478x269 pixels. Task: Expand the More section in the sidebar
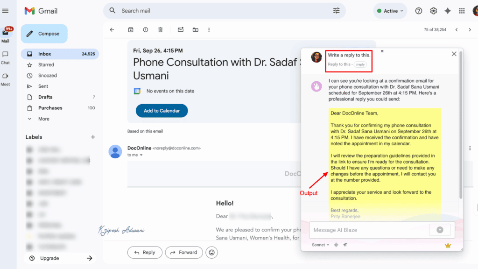point(44,119)
